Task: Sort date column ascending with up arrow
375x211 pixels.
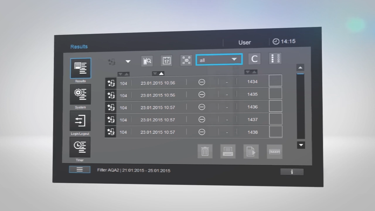Action: 161,74
